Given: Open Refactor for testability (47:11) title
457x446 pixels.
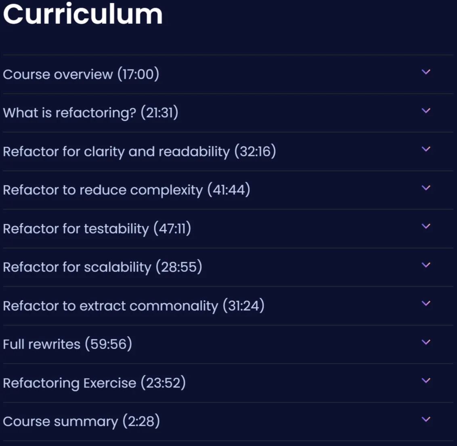Looking at the screenshot, I should click(x=97, y=228).
